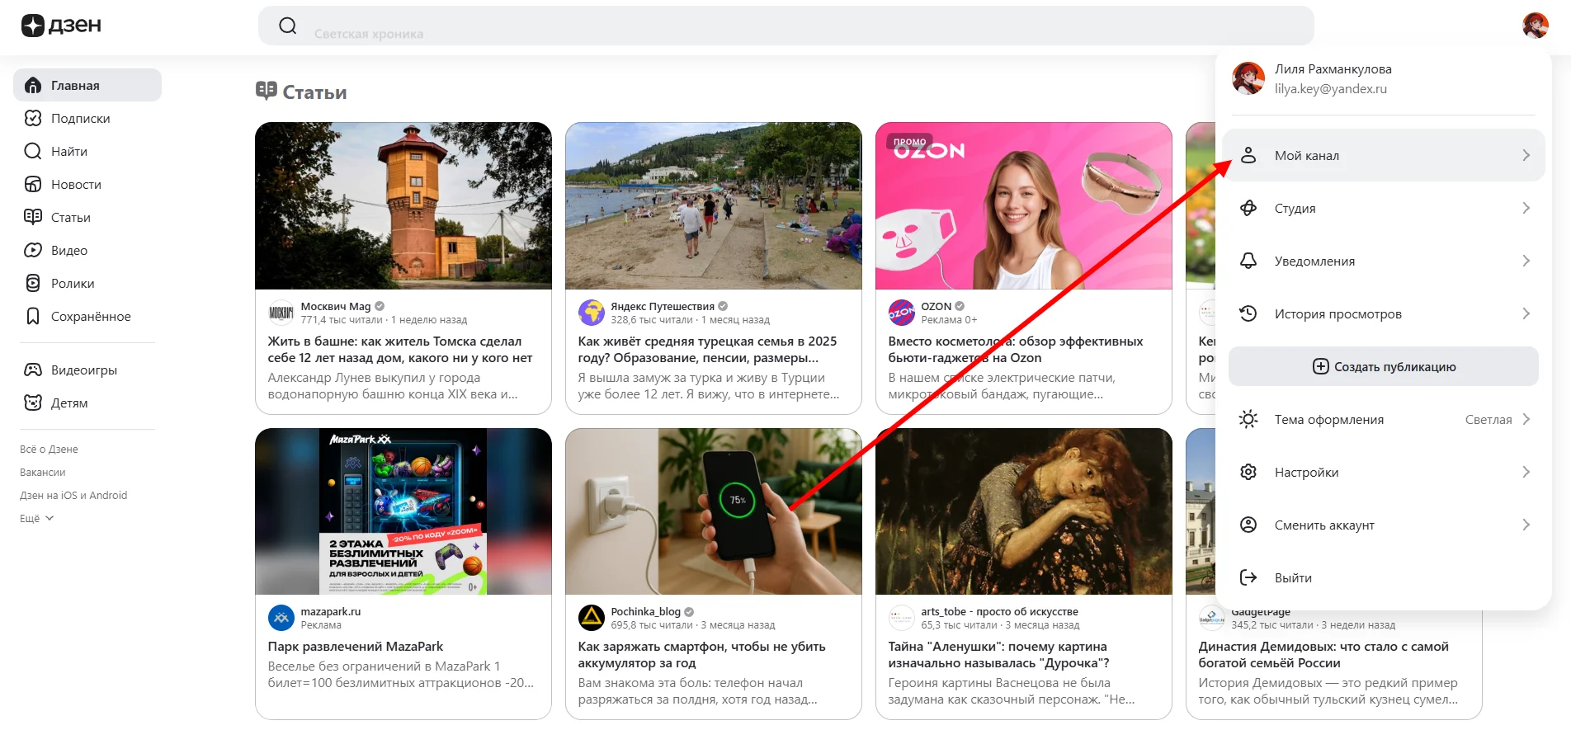The width and height of the screenshot is (1571, 730).
Task: Expand the Студия chevron arrow
Action: click(1526, 208)
